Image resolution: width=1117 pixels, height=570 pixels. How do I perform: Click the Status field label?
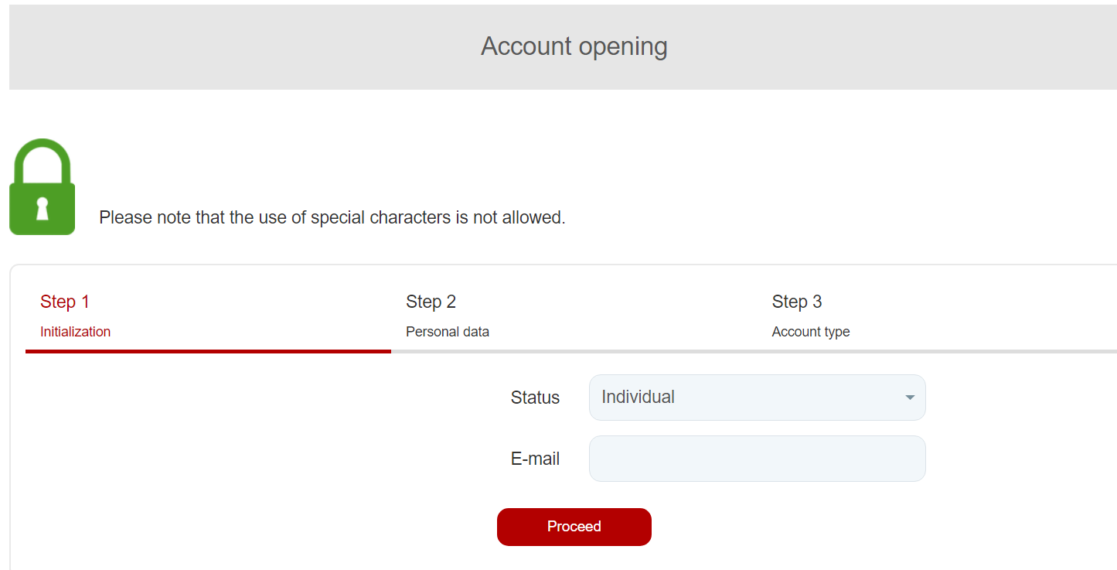[535, 398]
